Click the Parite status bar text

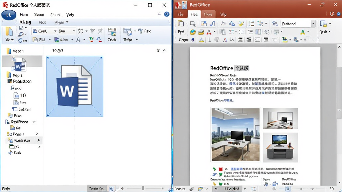coord(180,189)
